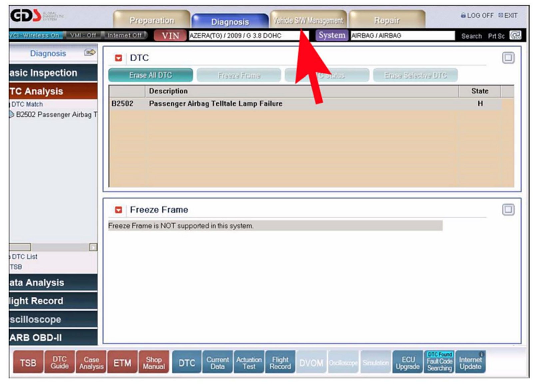Viewport: 550px width, 386px height.
Task: Open the TSB bottom toolbar button
Action: tap(28, 362)
